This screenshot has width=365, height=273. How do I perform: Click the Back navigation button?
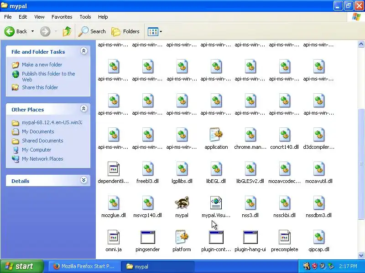coord(16,31)
